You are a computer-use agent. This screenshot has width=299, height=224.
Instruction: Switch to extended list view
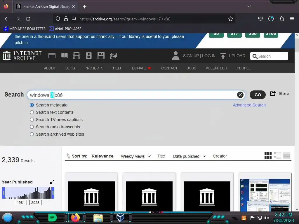277,155
